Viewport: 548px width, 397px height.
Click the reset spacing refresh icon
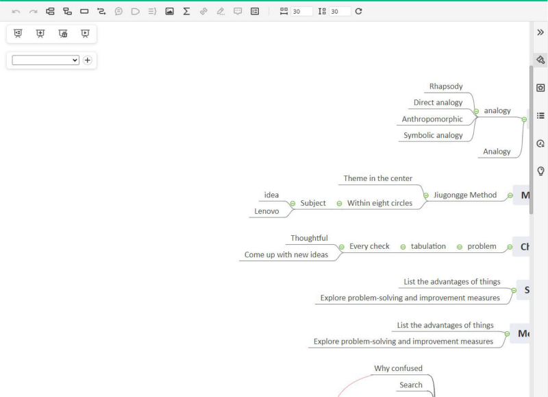358,11
